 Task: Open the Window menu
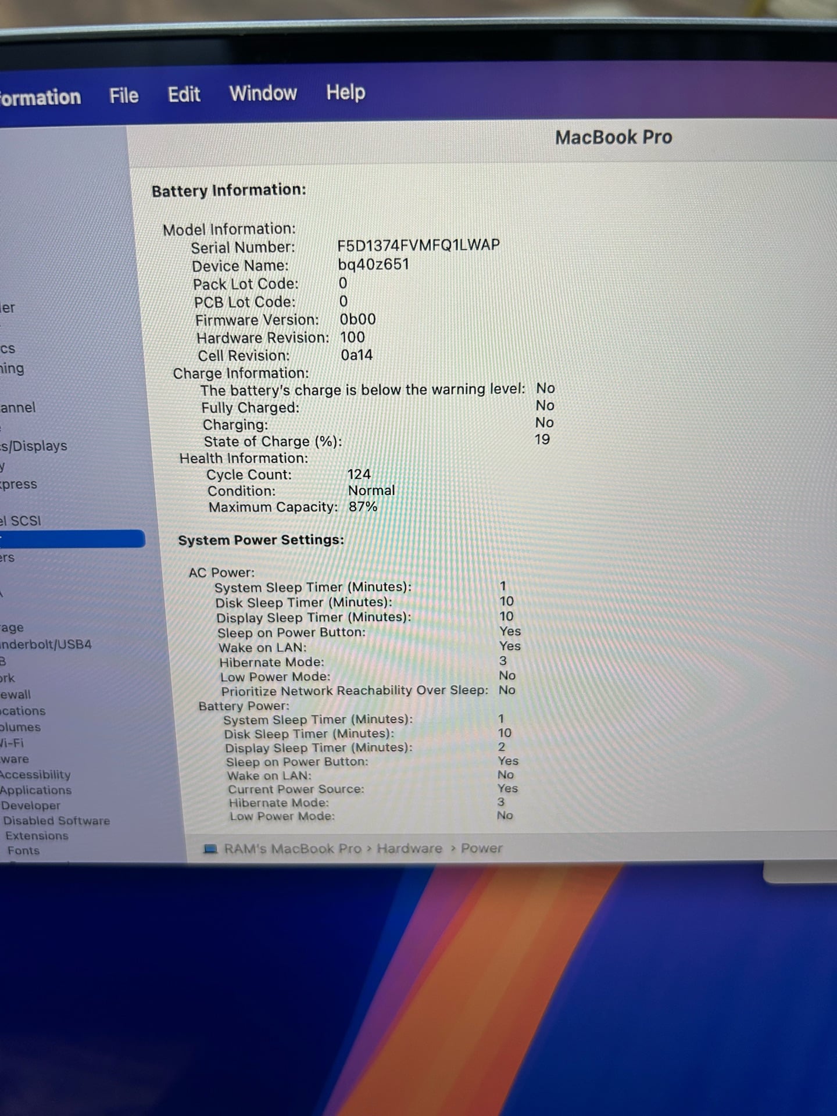coord(263,93)
